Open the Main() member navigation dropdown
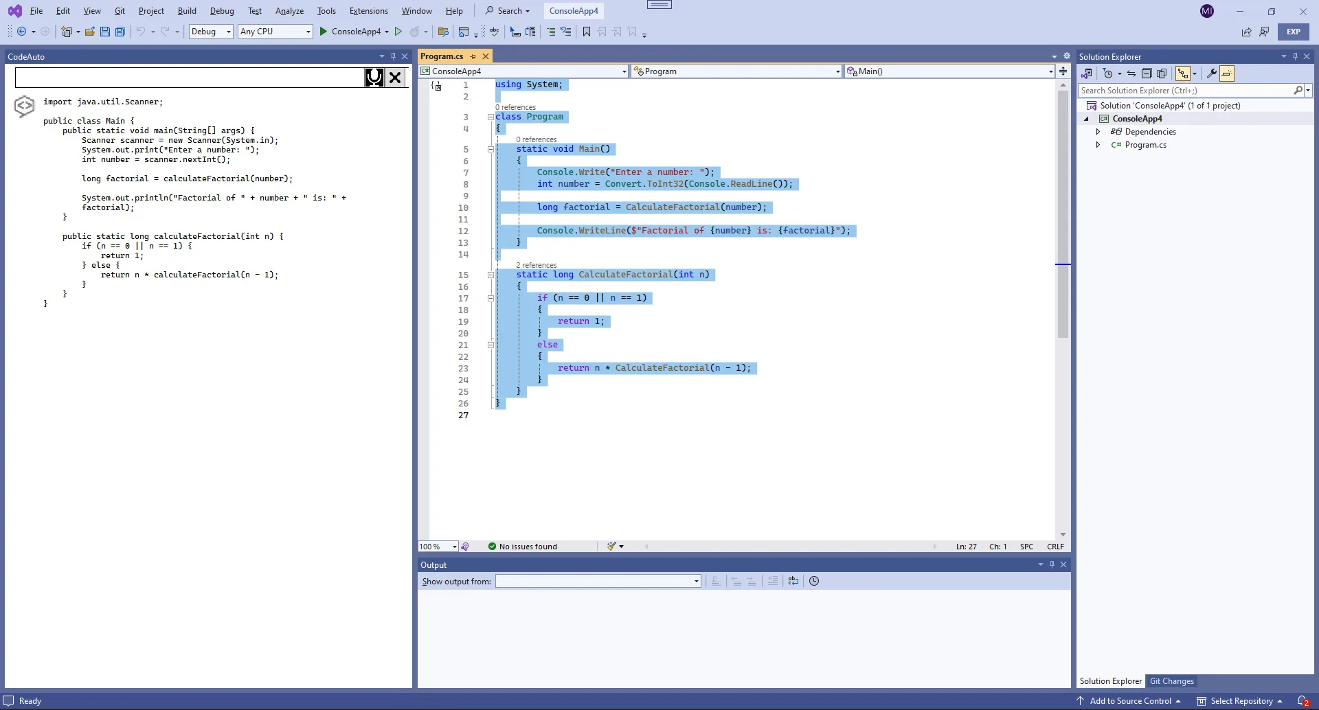 click(x=949, y=71)
